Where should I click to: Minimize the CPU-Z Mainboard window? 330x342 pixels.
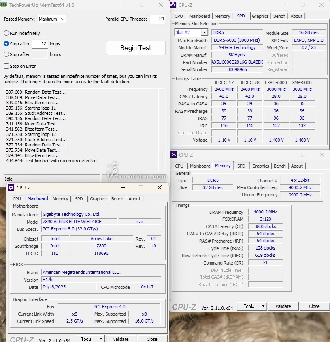pyautogui.click(x=123, y=187)
